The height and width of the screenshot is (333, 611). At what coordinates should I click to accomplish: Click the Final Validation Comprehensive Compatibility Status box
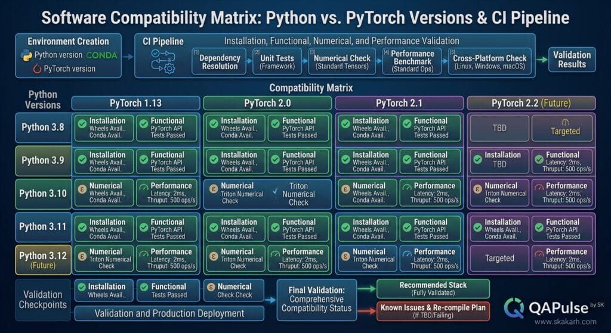pyautogui.click(x=316, y=300)
